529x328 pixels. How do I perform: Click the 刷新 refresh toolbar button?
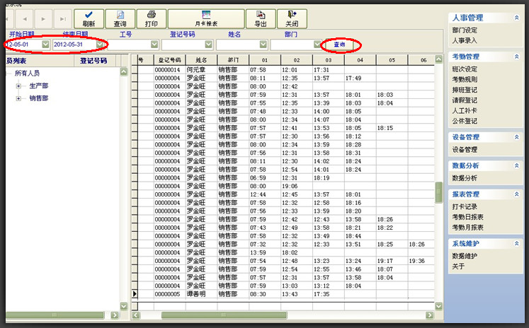tap(89, 19)
